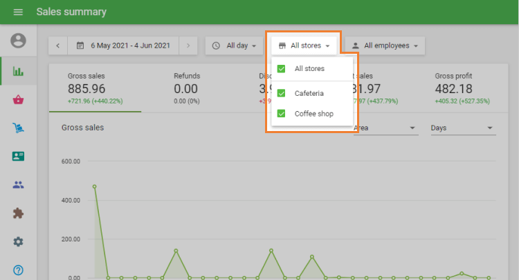Click the user account profile icon
Image resolution: width=519 pixels, height=280 pixels.
click(18, 41)
